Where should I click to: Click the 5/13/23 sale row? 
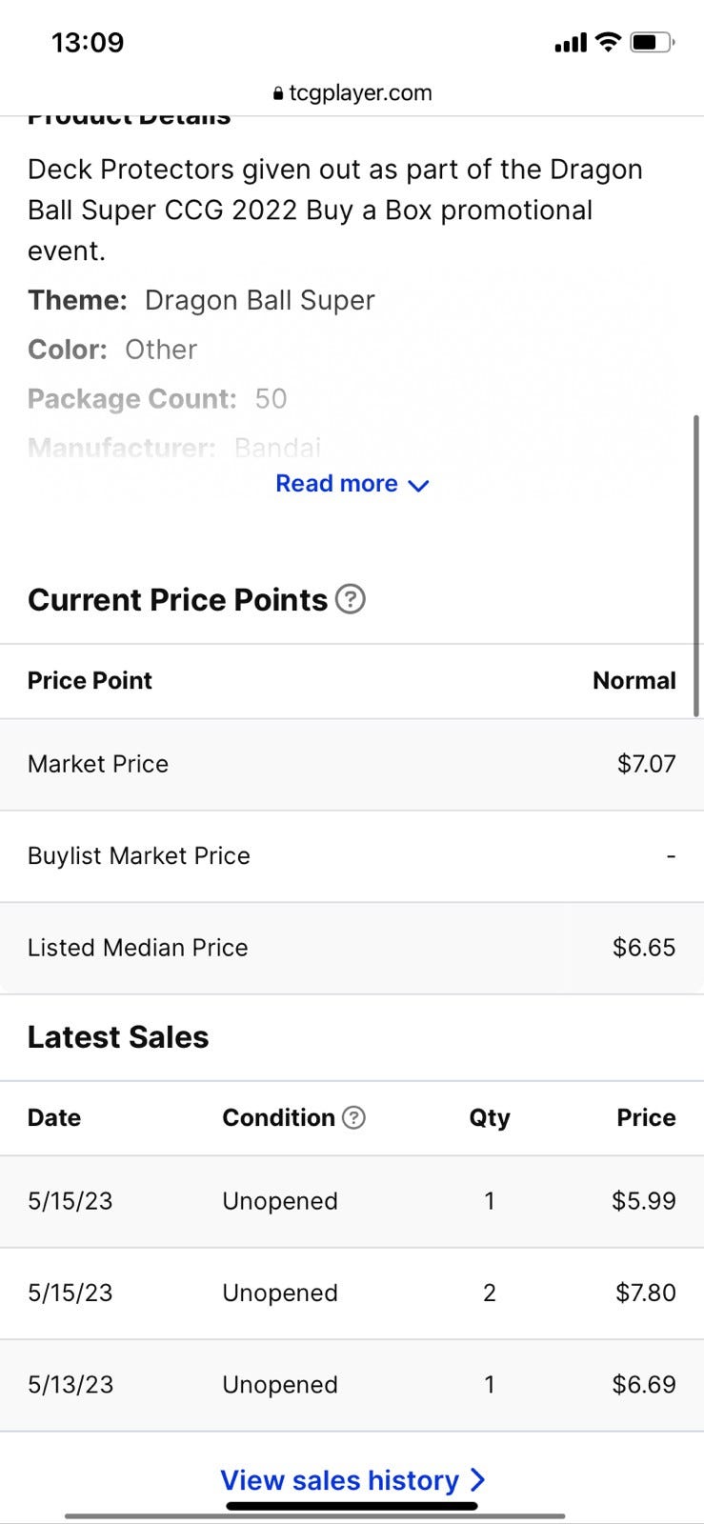click(352, 1384)
